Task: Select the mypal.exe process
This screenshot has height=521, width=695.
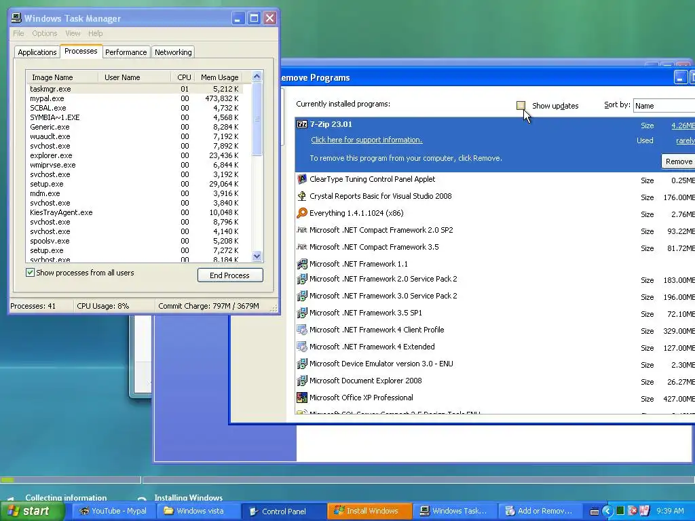Action: point(135,98)
